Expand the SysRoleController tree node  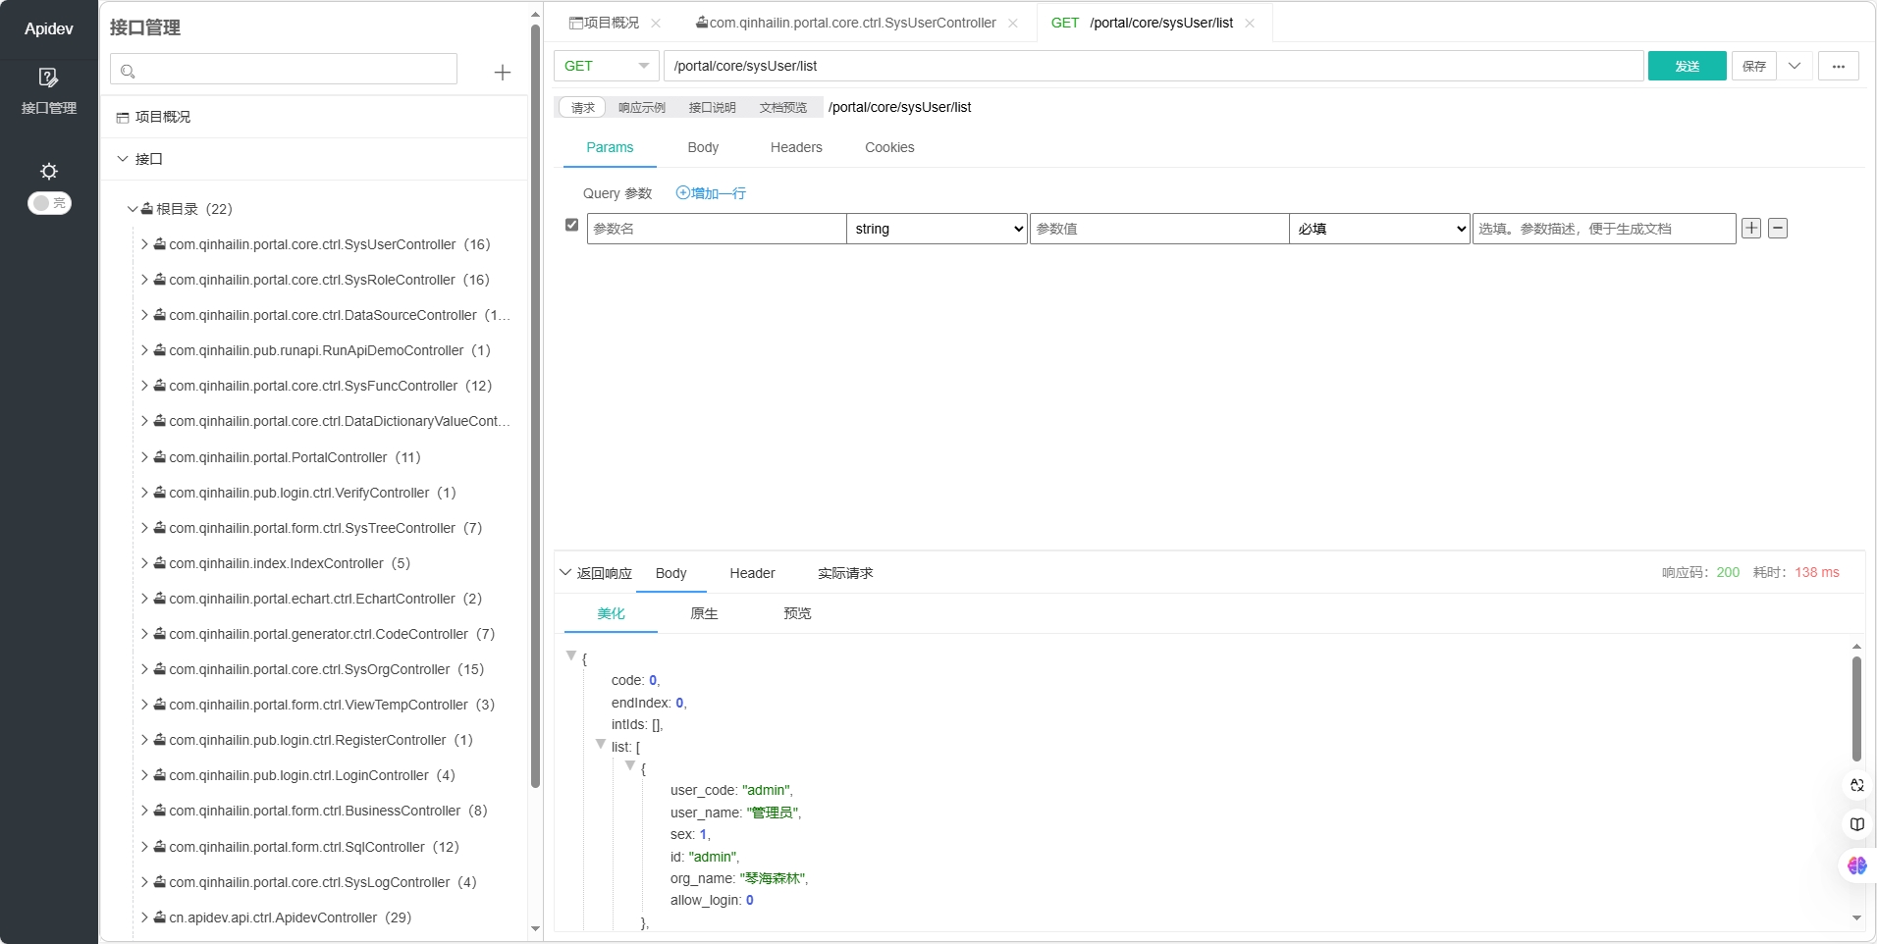coord(144,280)
